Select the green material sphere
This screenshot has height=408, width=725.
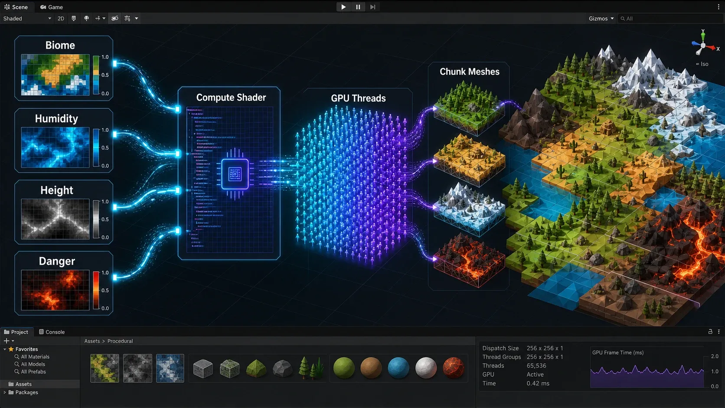click(344, 368)
